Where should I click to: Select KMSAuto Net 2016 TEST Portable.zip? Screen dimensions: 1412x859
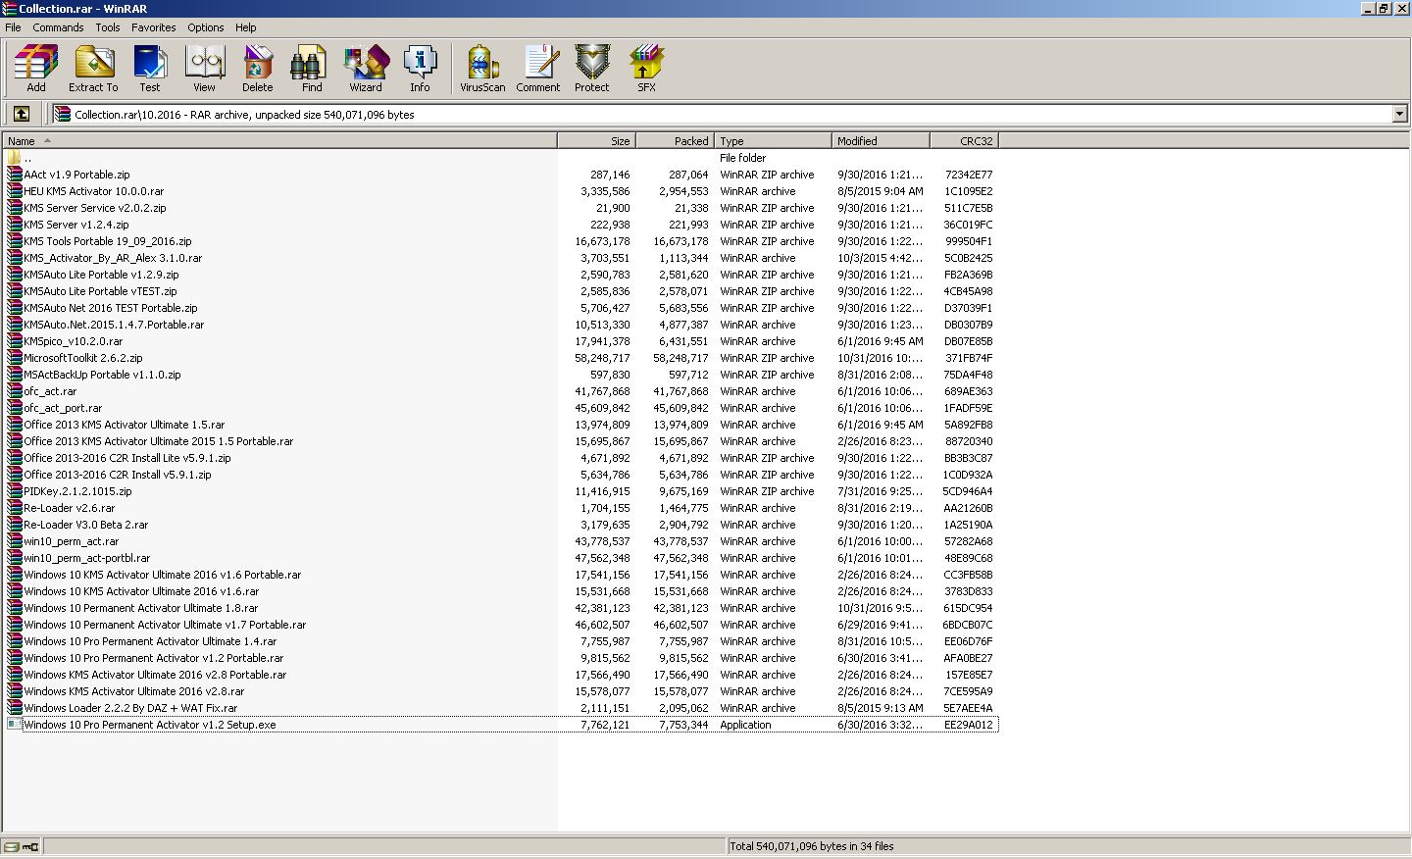pos(111,308)
